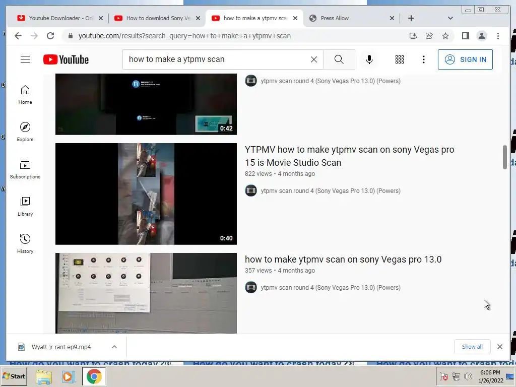Open channel avatar of 0:42 video
This screenshot has width=516, height=387.
coord(251,81)
